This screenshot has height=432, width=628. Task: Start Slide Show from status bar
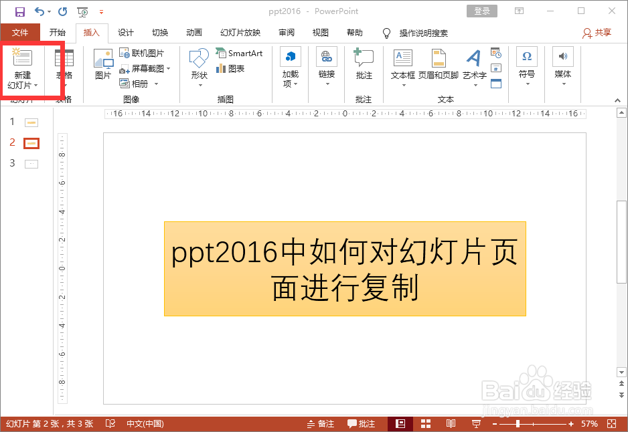click(476, 423)
